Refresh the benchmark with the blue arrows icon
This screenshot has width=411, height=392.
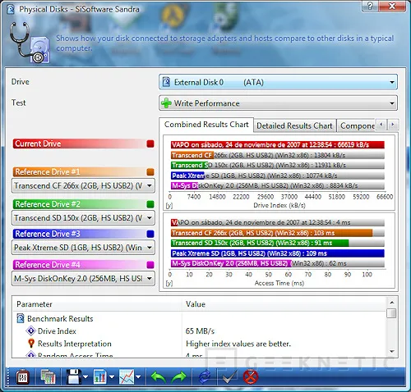pyautogui.click(x=205, y=377)
